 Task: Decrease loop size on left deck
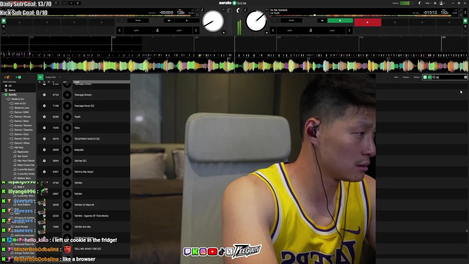click(x=119, y=30)
